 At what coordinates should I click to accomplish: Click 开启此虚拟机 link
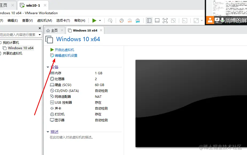64,50
